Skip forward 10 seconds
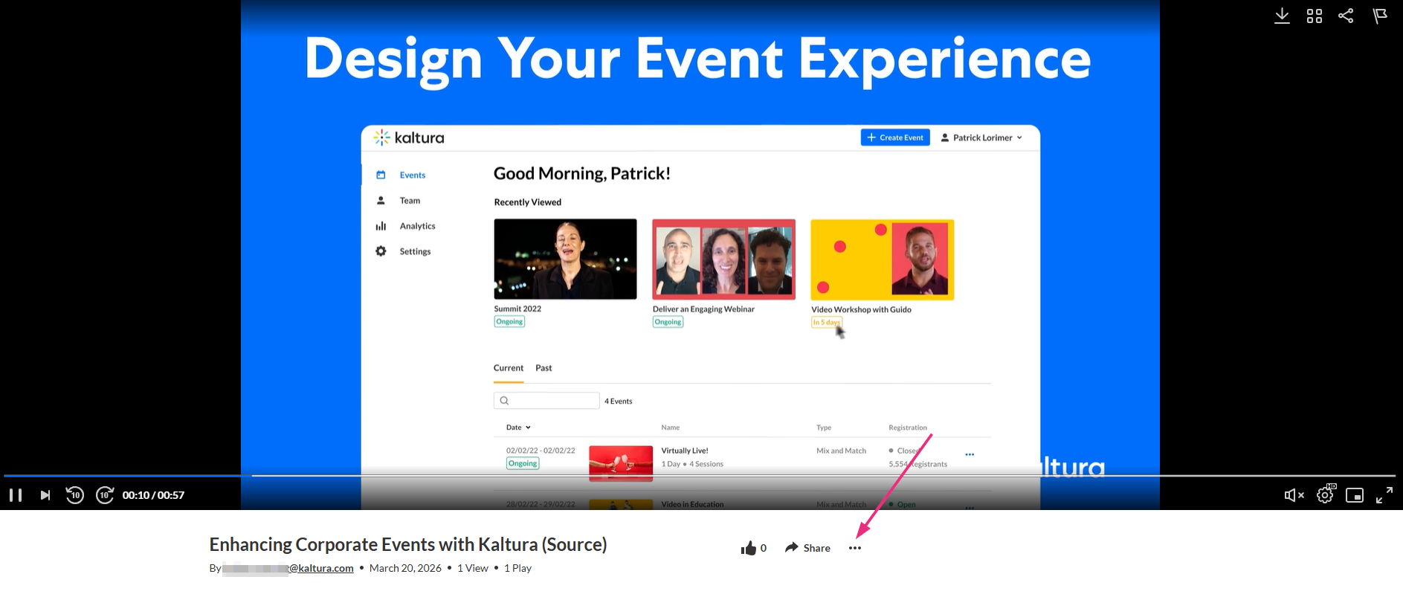1403x600 pixels. 105,495
